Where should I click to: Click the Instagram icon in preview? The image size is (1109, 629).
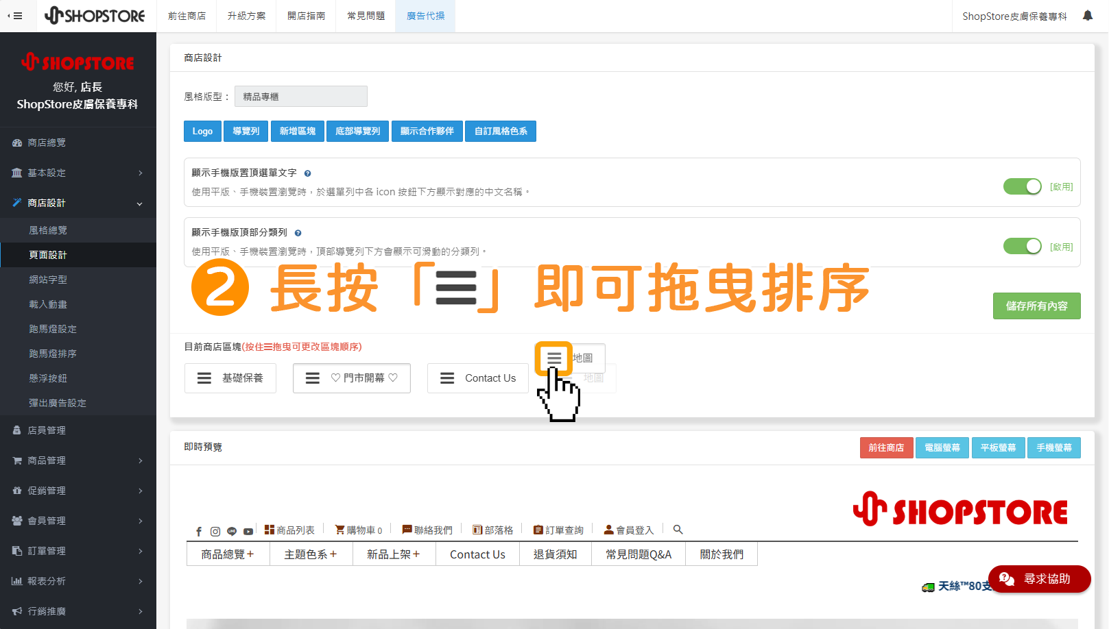(215, 531)
